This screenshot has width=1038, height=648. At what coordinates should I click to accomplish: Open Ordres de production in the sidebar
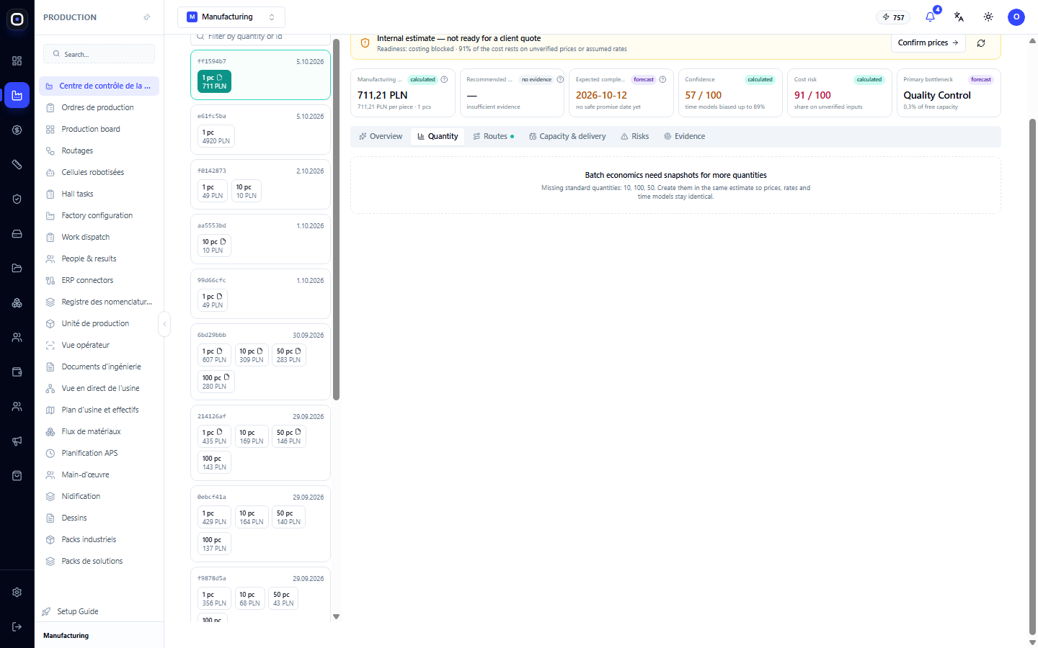pos(99,107)
